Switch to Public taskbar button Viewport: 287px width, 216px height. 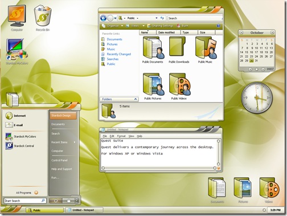[45, 210]
